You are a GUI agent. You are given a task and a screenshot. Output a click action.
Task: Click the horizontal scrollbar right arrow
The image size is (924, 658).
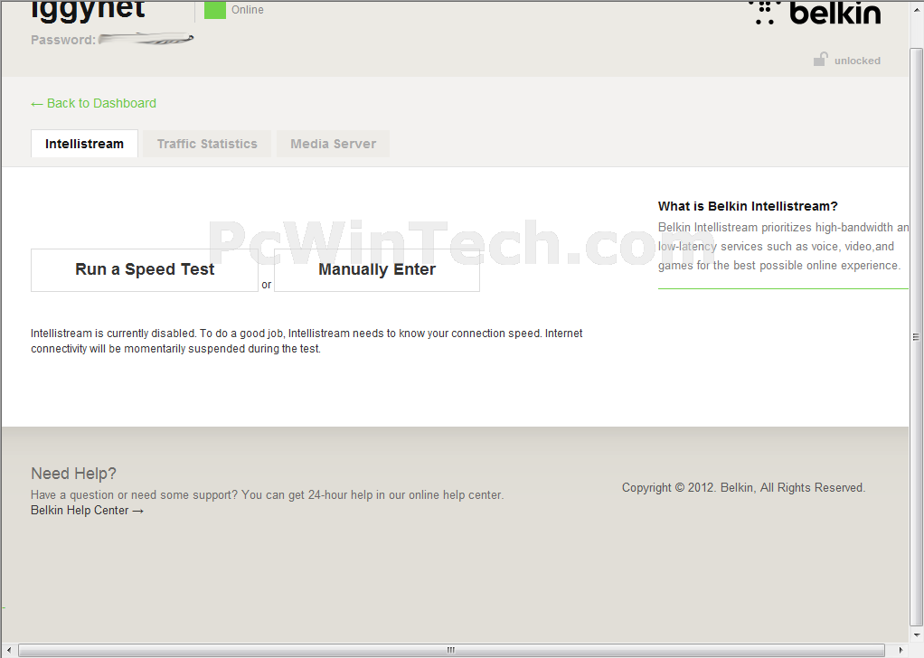point(900,651)
